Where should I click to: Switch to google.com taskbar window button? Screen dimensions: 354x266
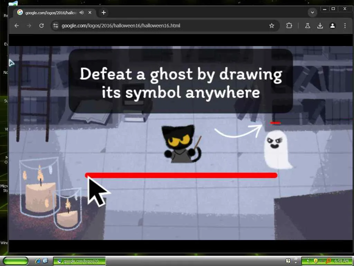click(80, 261)
